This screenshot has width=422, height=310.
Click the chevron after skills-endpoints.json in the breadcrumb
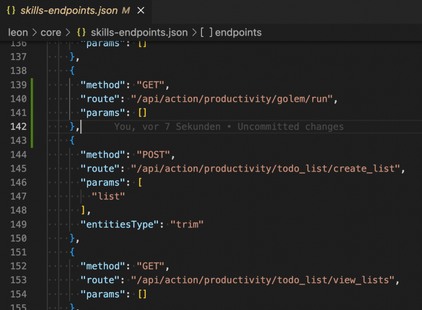click(x=194, y=33)
